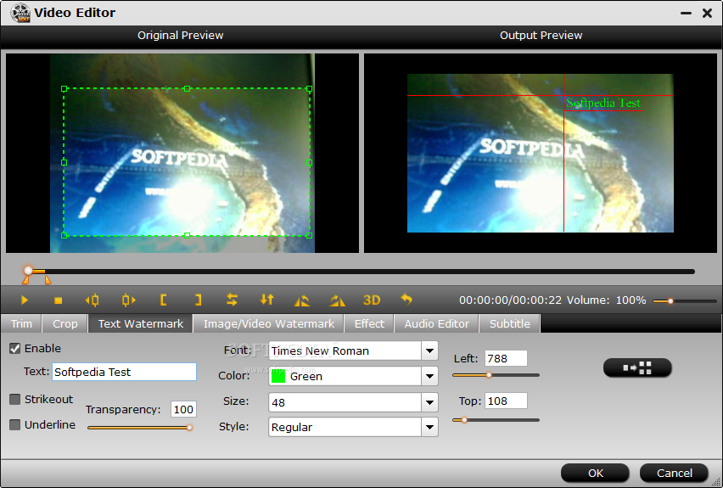Click top-right crop handle in original preview
This screenshot has height=488, width=723.
pyautogui.click(x=310, y=88)
